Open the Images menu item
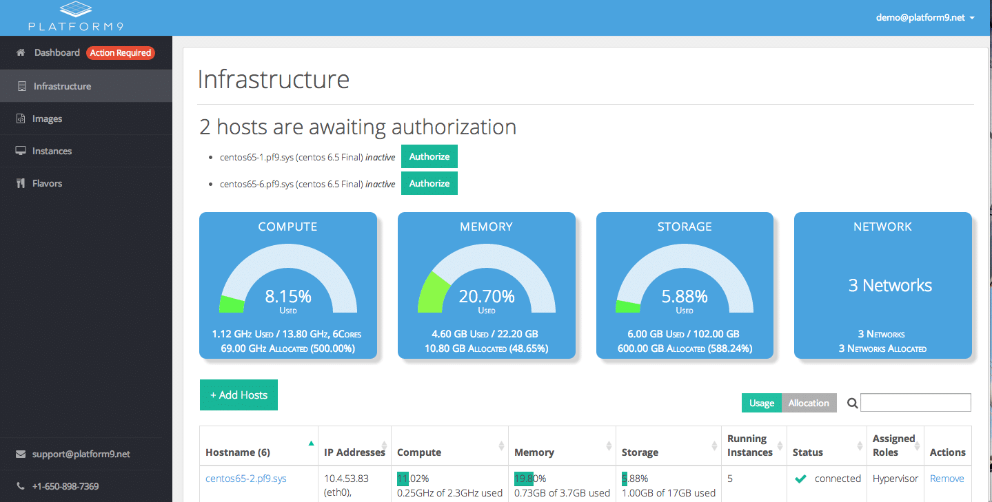This screenshot has width=992, height=502. [x=47, y=118]
